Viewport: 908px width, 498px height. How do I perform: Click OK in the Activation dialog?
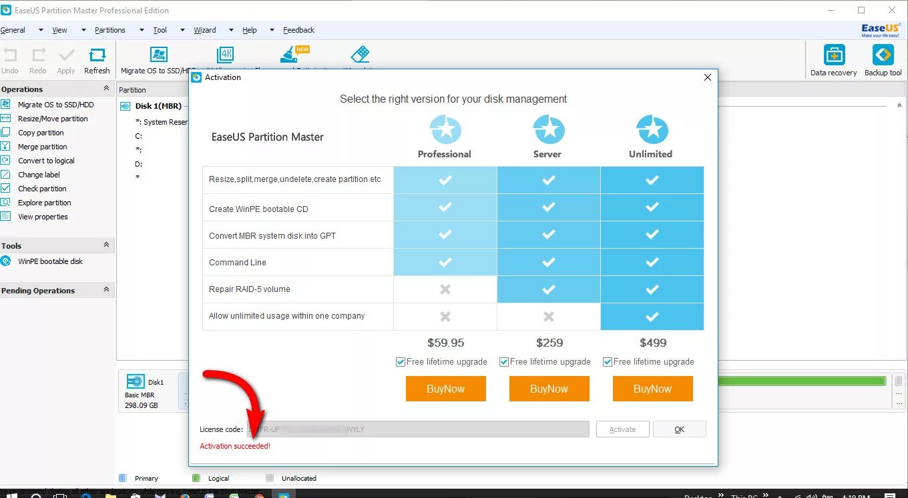click(679, 429)
